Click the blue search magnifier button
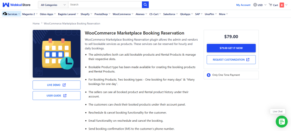The image size is (291, 131). coord(145,5)
